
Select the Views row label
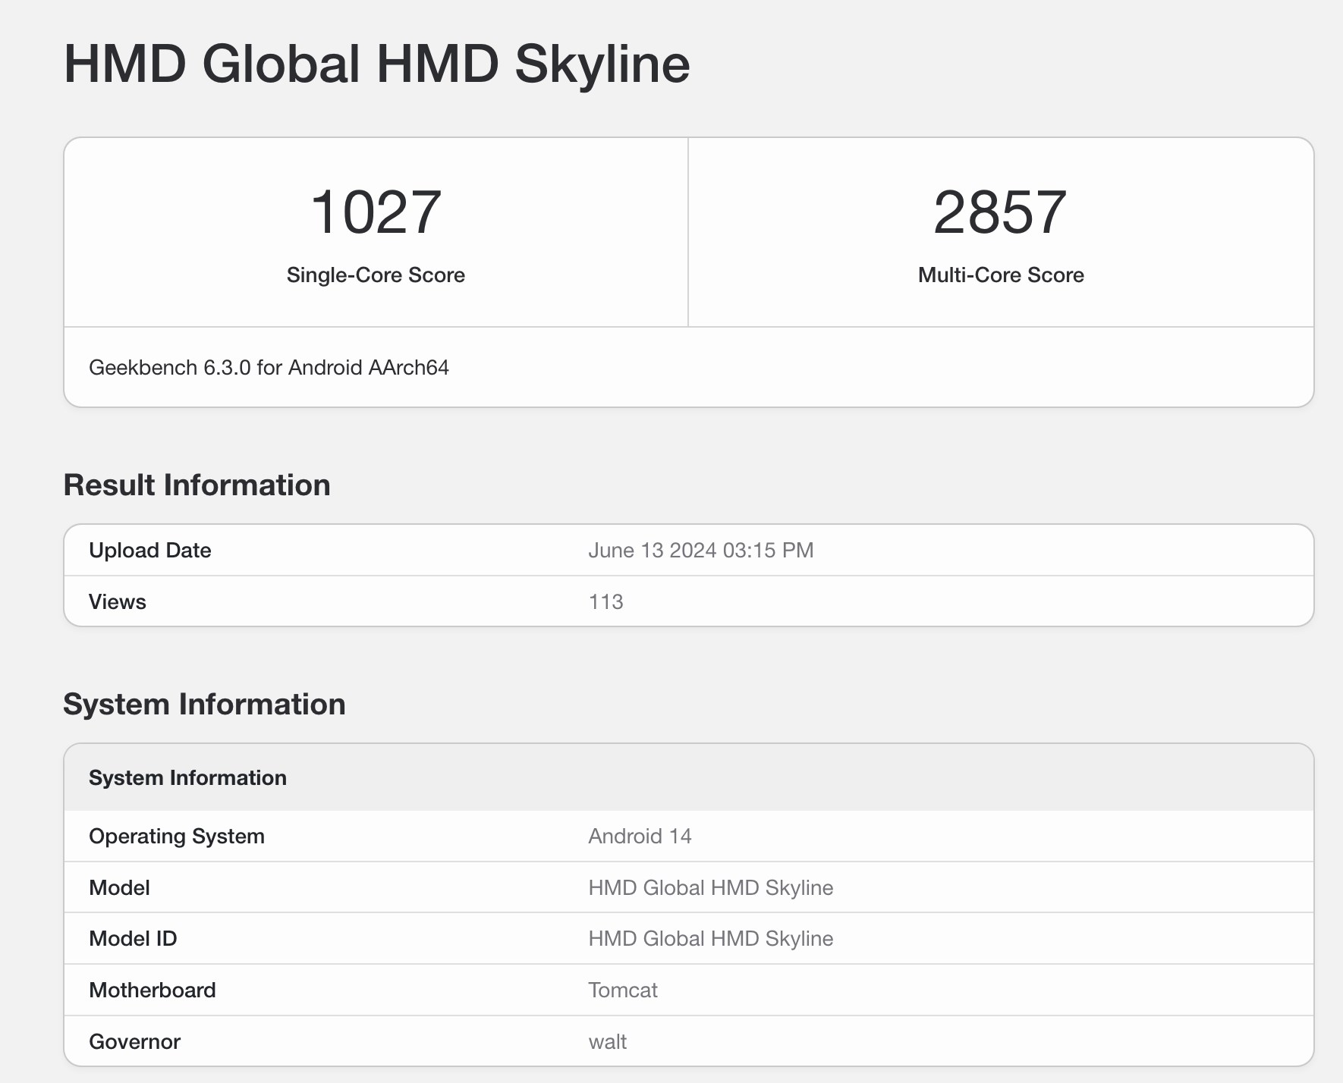click(x=117, y=602)
